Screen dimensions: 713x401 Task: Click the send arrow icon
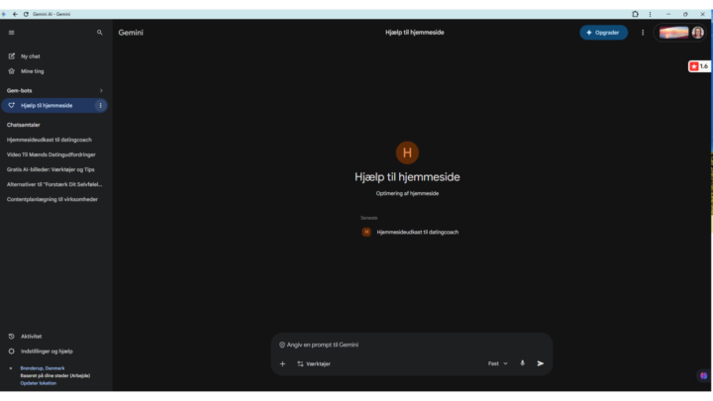(541, 363)
